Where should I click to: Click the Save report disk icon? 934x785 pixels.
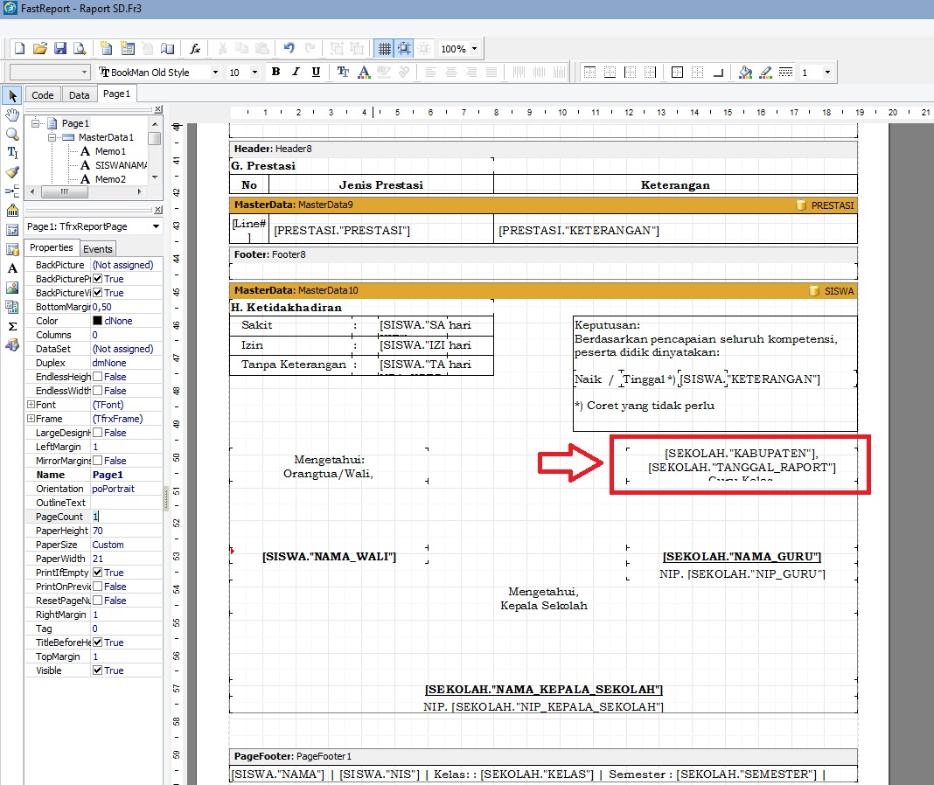(x=60, y=49)
